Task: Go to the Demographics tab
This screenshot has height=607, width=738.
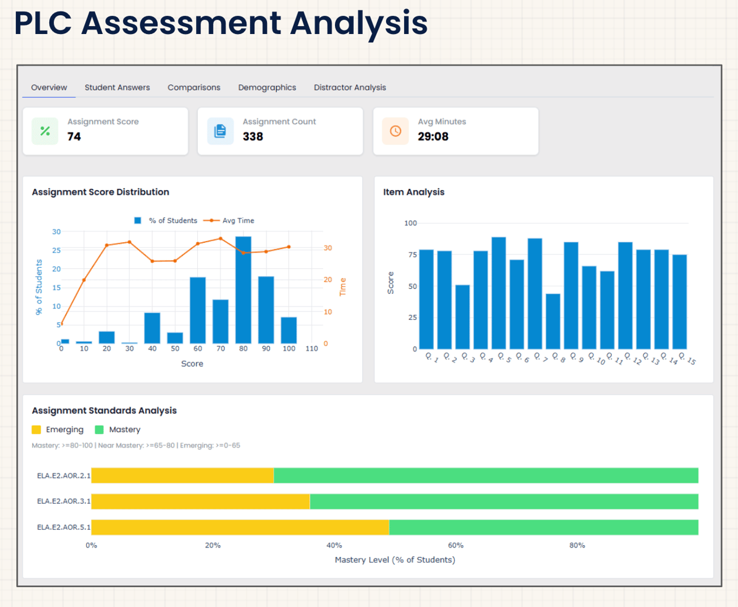Action: tap(267, 87)
